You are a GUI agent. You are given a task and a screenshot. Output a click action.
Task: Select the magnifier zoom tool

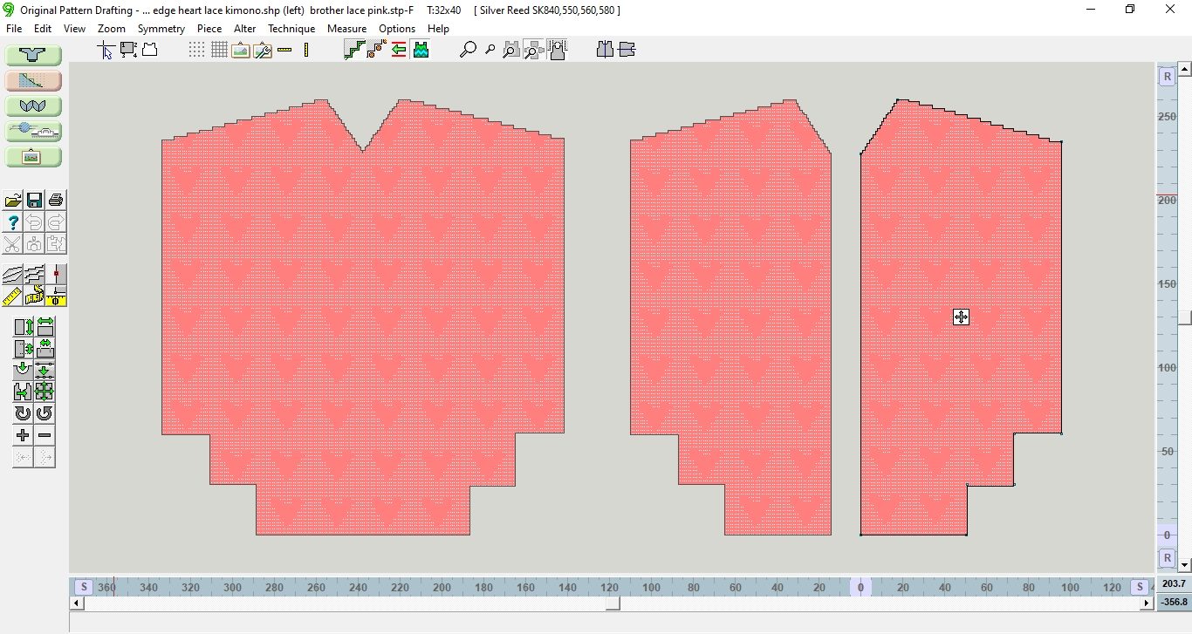pos(468,51)
